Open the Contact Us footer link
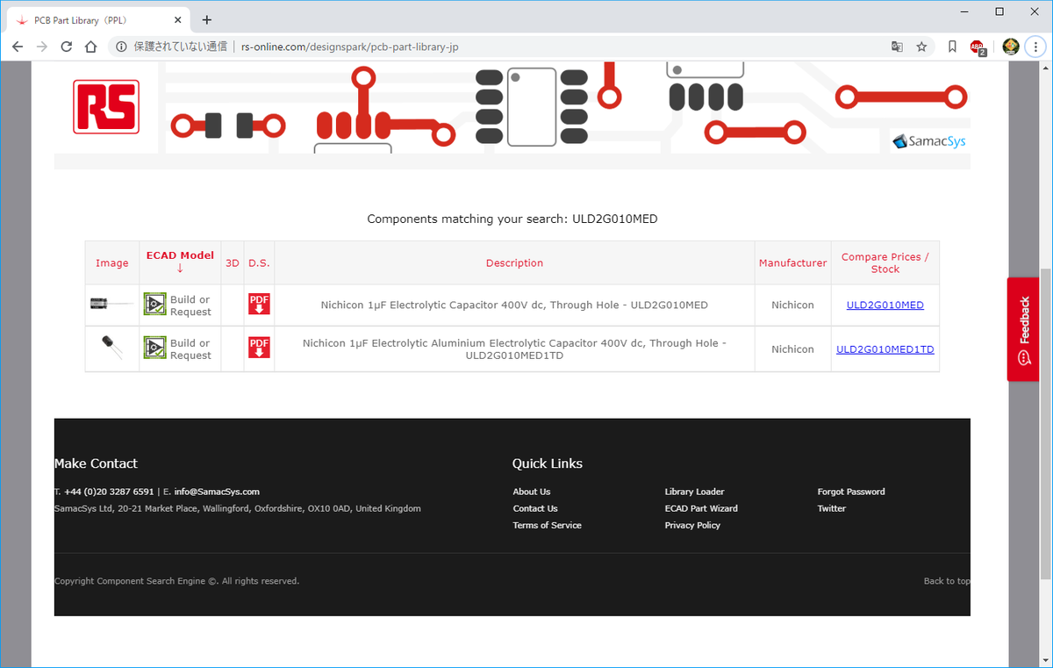1053x668 pixels. (535, 508)
